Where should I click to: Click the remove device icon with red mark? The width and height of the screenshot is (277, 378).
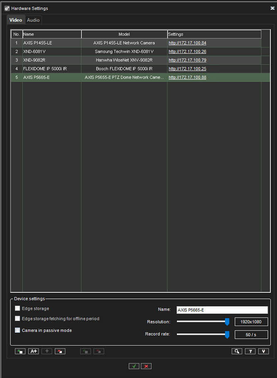pyautogui.click(x=60, y=351)
